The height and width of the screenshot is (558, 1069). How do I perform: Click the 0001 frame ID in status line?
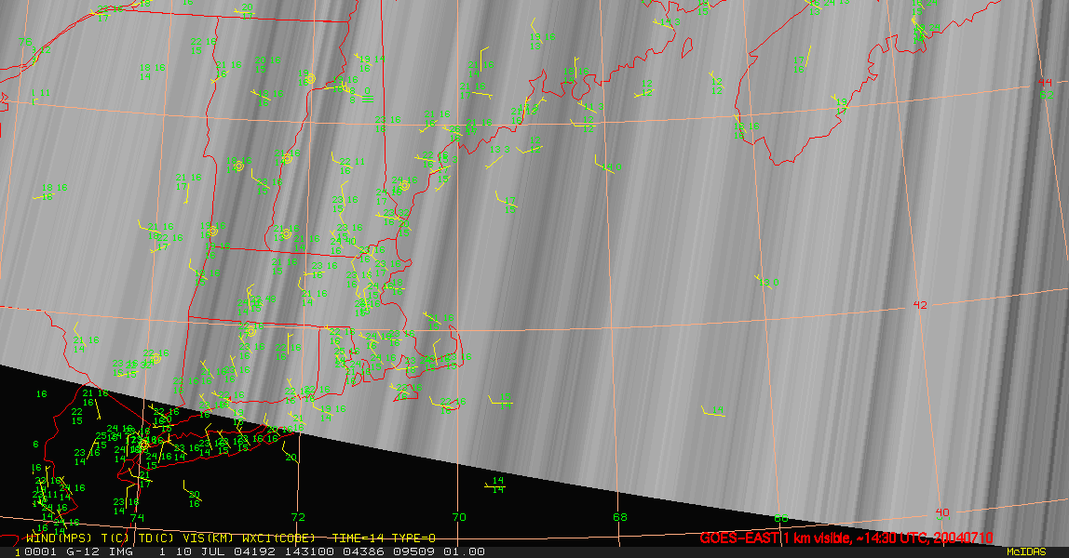coord(40,551)
